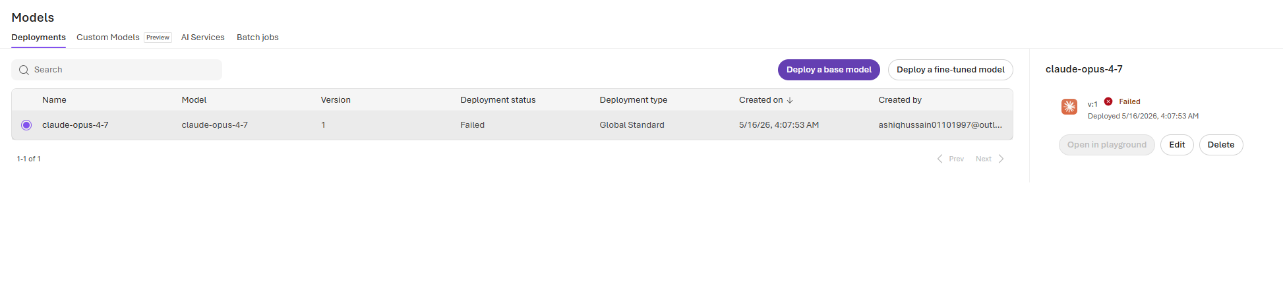Go to the Next page
1283x297 pixels.
click(x=990, y=159)
